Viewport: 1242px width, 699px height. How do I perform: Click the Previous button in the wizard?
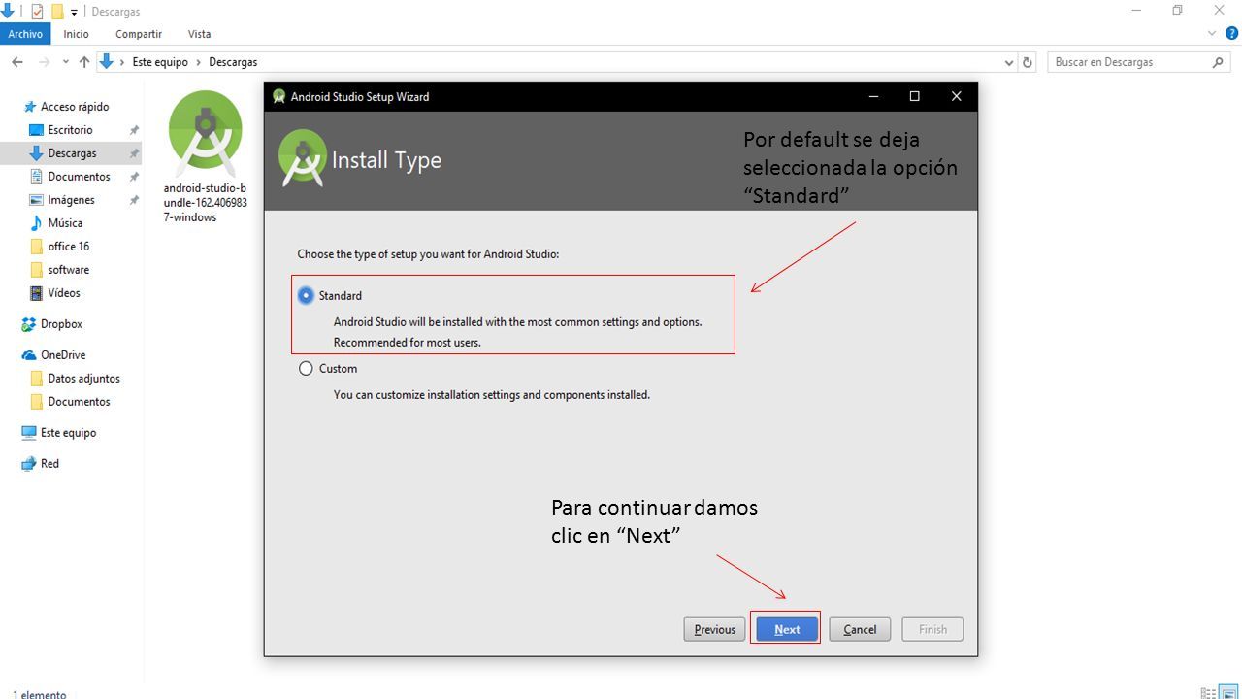coord(714,629)
